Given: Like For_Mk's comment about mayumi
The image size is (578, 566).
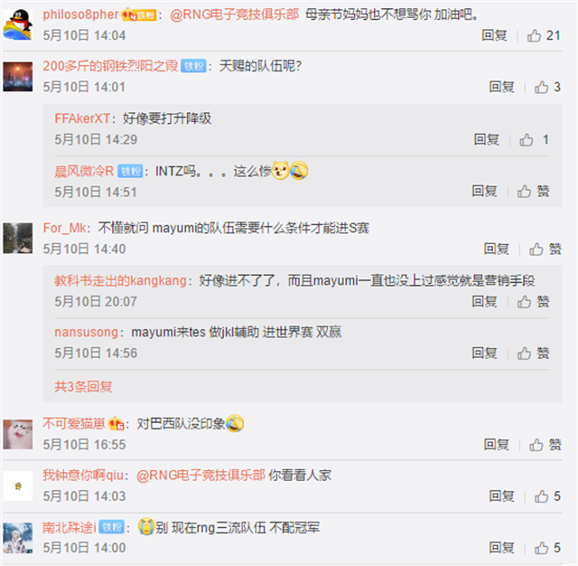Looking at the screenshot, I should pyautogui.click(x=545, y=250).
